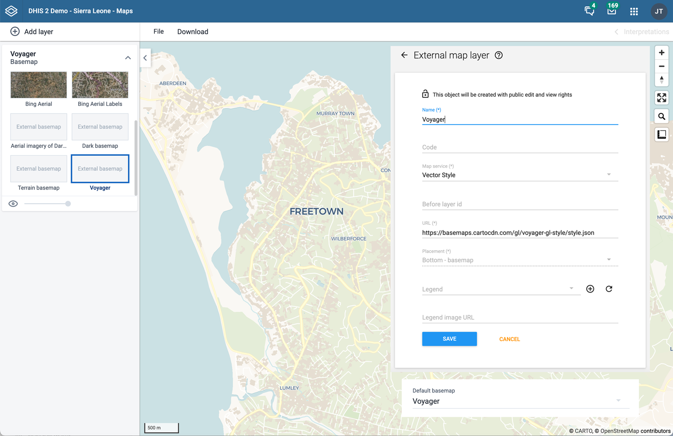Open the measure distance ruler tool
Image resolution: width=673 pixels, height=436 pixels.
[661, 135]
